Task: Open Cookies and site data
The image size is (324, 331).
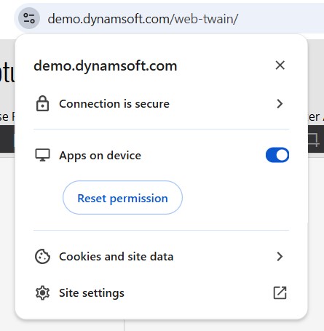Action: pos(161,257)
